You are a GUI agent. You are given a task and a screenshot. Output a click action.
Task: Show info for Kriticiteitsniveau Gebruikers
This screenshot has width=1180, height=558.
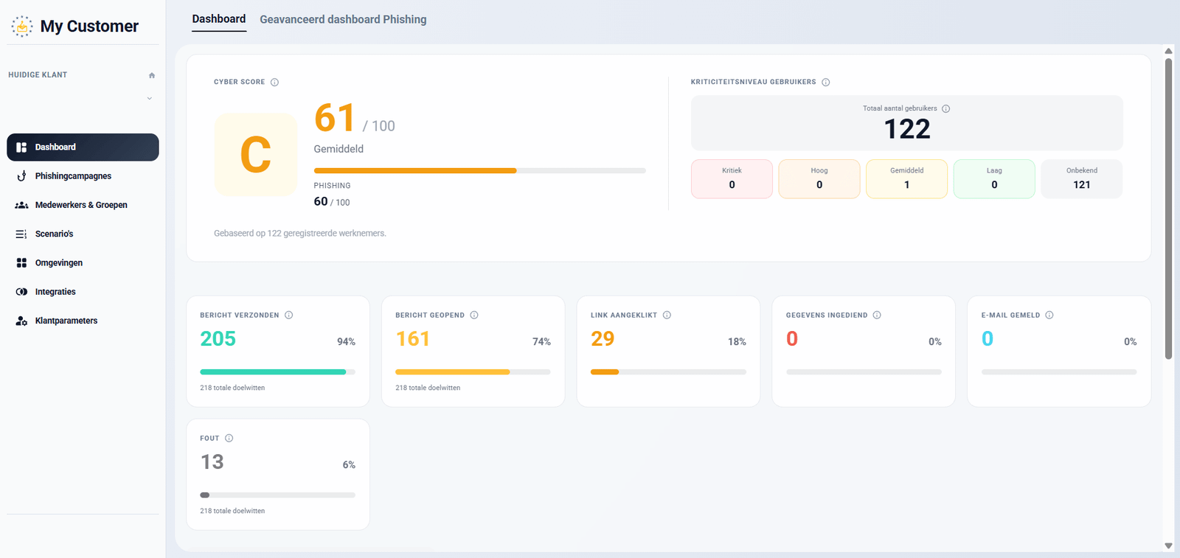point(826,83)
